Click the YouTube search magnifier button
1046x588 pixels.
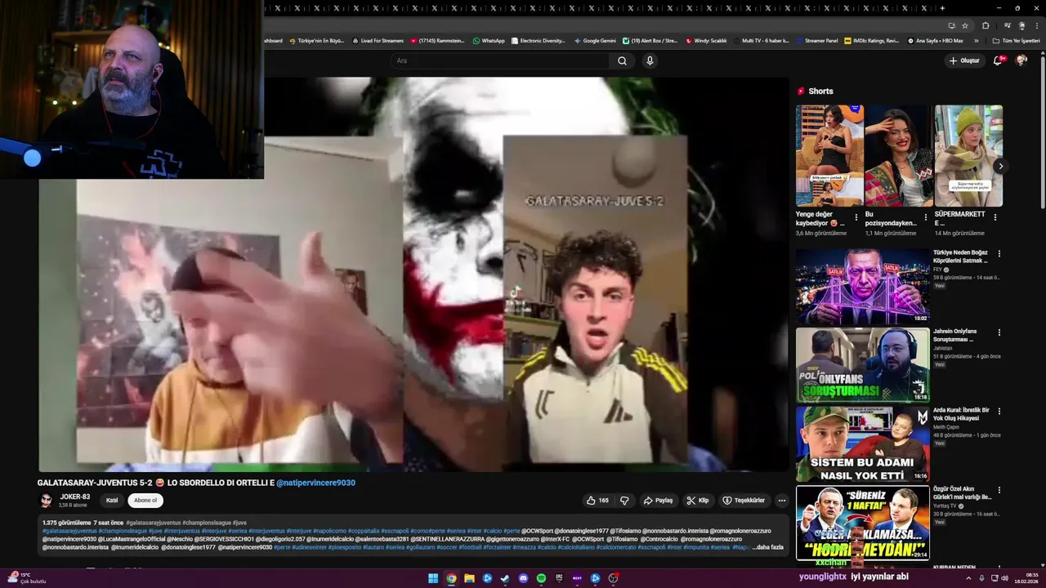[622, 60]
